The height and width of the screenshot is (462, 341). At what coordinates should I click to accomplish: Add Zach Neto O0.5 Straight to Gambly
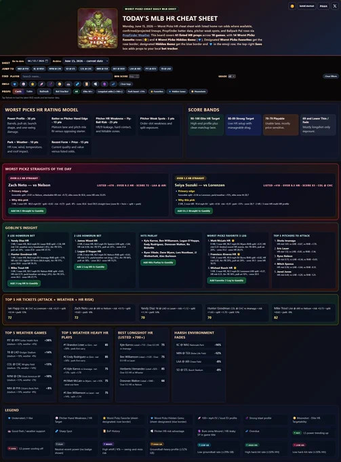point(27,211)
